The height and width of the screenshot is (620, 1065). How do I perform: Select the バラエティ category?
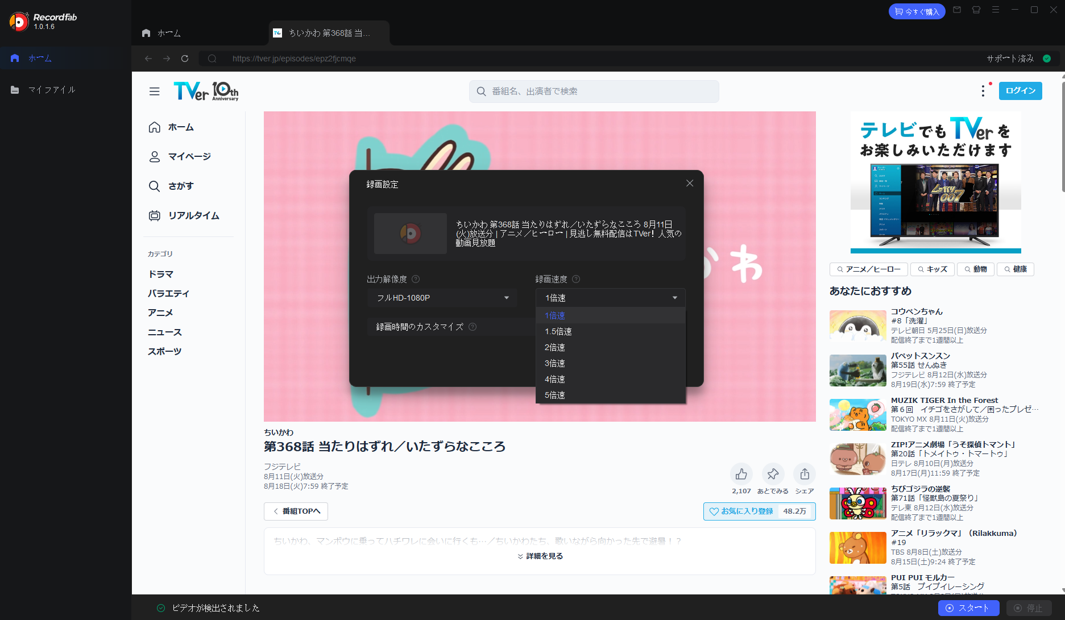[x=168, y=294]
